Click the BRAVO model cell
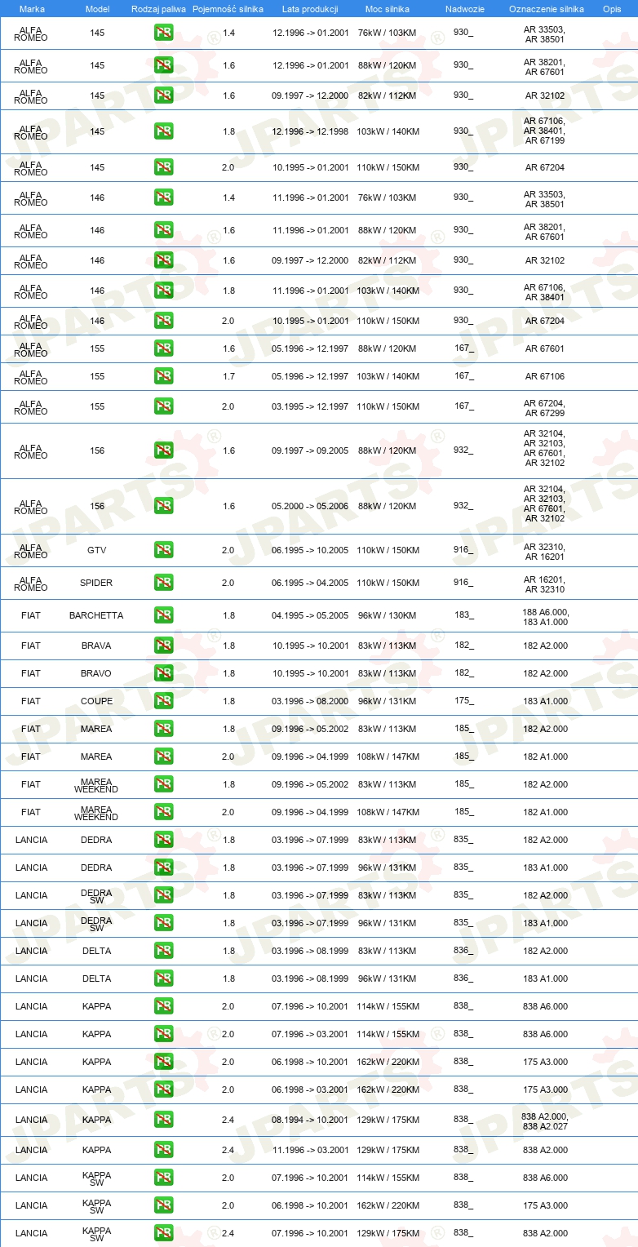The height and width of the screenshot is (1247, 638). pyautogui.click(x=96, y=673)
